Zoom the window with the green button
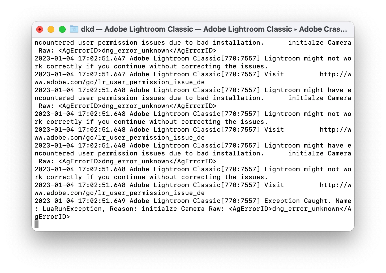Image resolution: width=386 pixels, height=273 pixels. (x=62, y=29)
